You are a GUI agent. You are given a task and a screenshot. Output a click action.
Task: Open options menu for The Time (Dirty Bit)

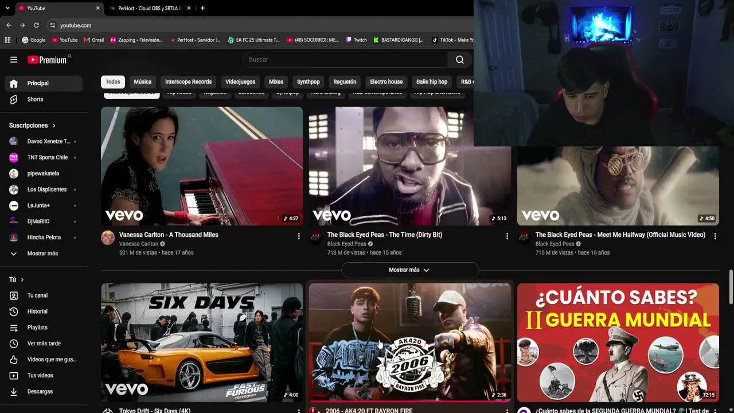pos(506,236)
